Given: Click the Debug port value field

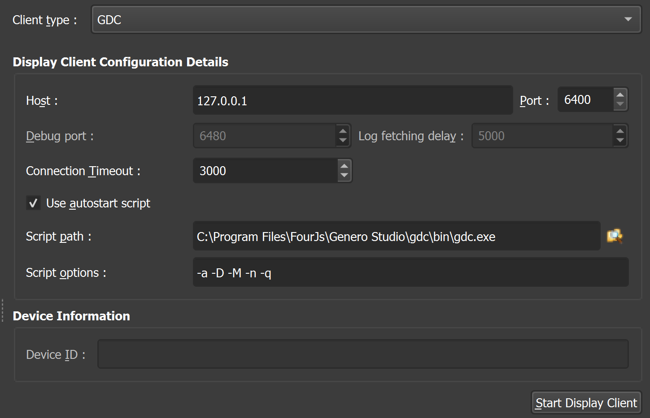Looking at the screenshot, I should pyautogui.click(x=264, y=136).
